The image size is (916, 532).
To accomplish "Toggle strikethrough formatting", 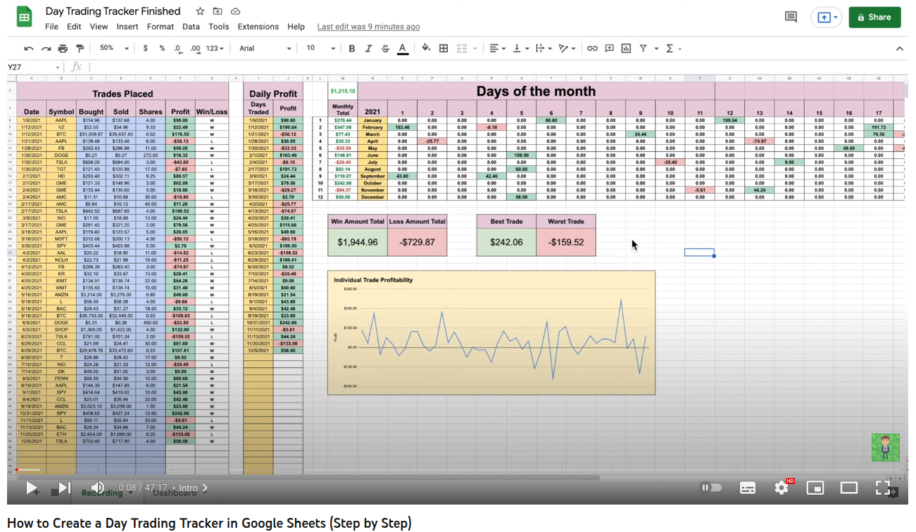I will [x=385, y=49].
